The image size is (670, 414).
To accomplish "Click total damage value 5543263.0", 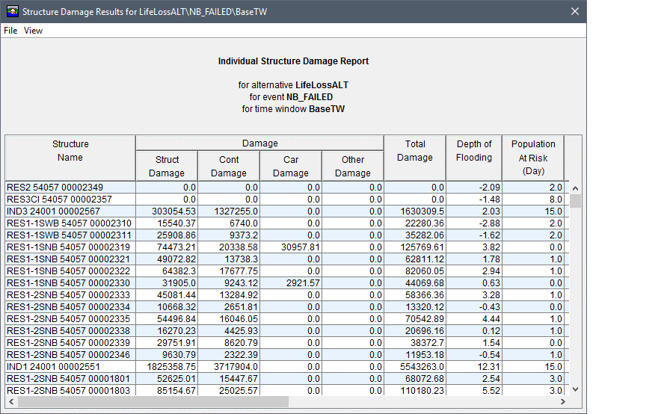I will pos(422,367).
